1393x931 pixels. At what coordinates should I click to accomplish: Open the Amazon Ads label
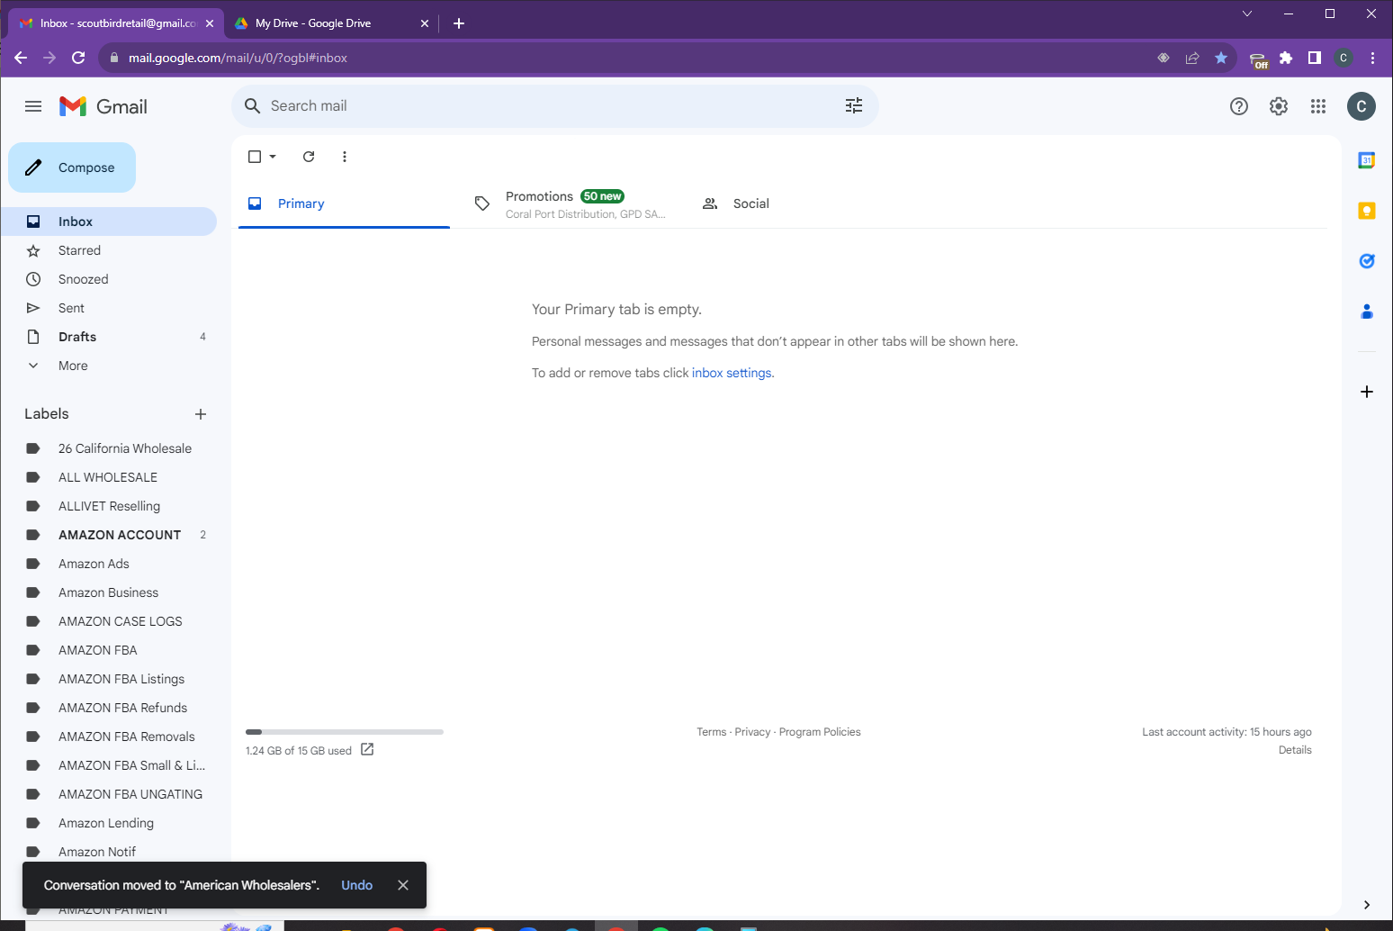coord(109,564)
